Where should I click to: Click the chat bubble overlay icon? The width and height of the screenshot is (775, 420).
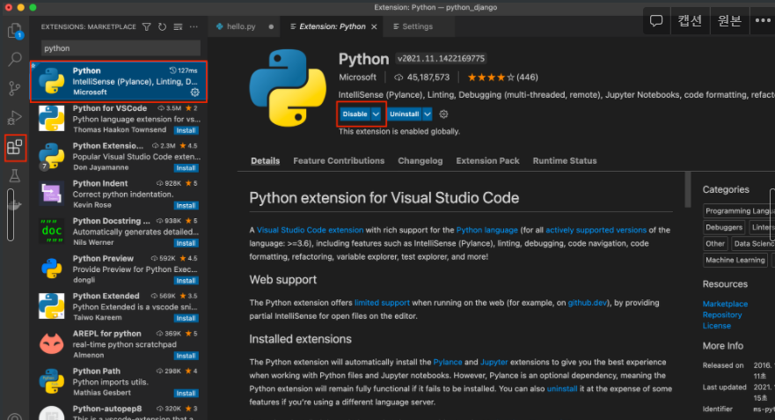click(x=656, y=21)
